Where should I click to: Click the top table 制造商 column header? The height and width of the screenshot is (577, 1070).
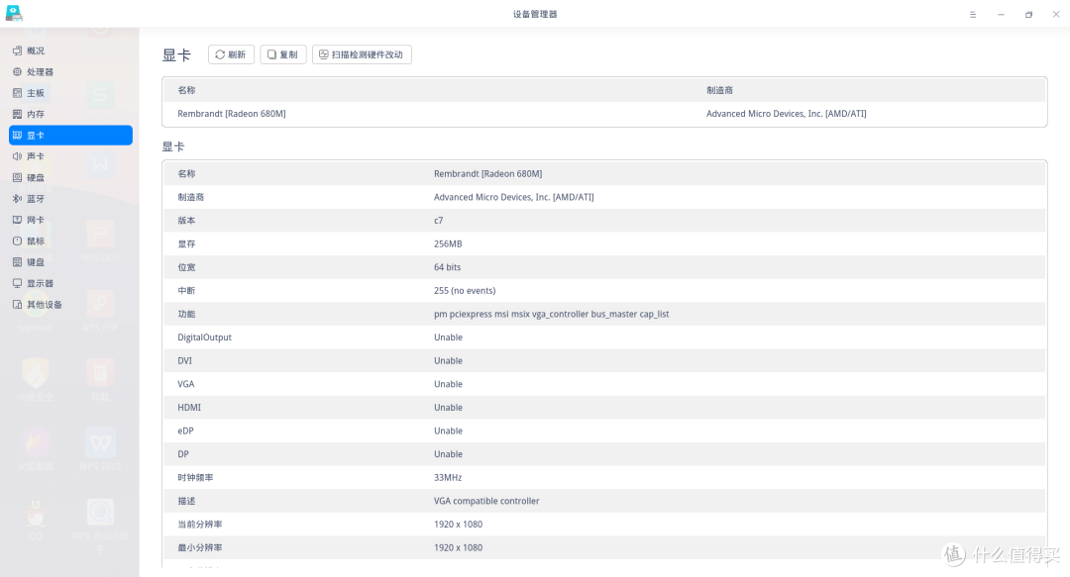tap(720, 90)
